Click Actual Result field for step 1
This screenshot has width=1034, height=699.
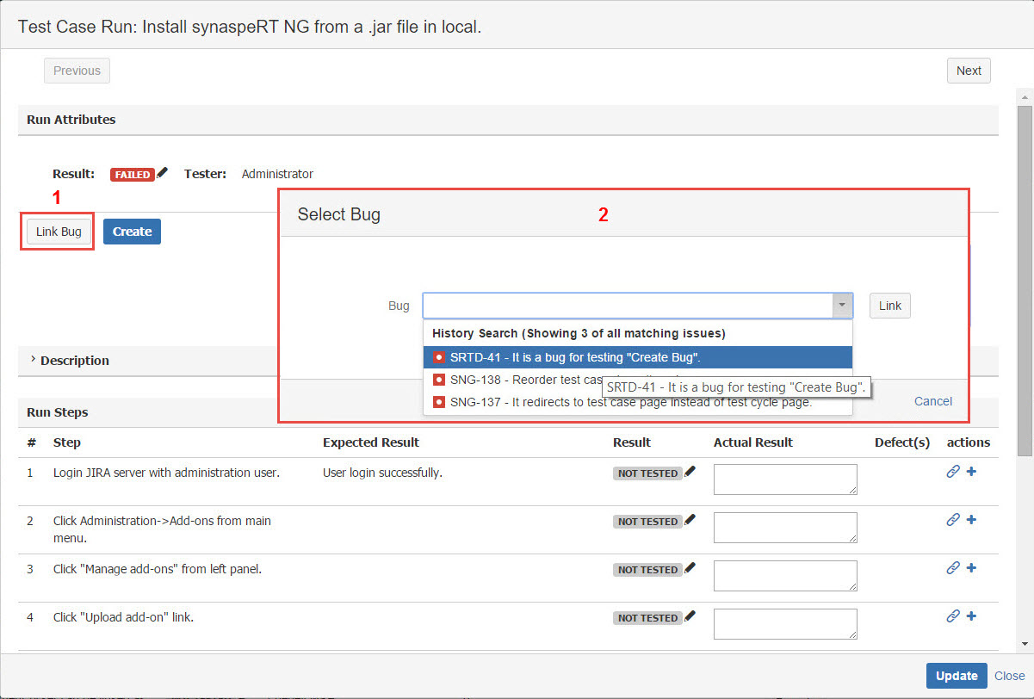(784, 479)
